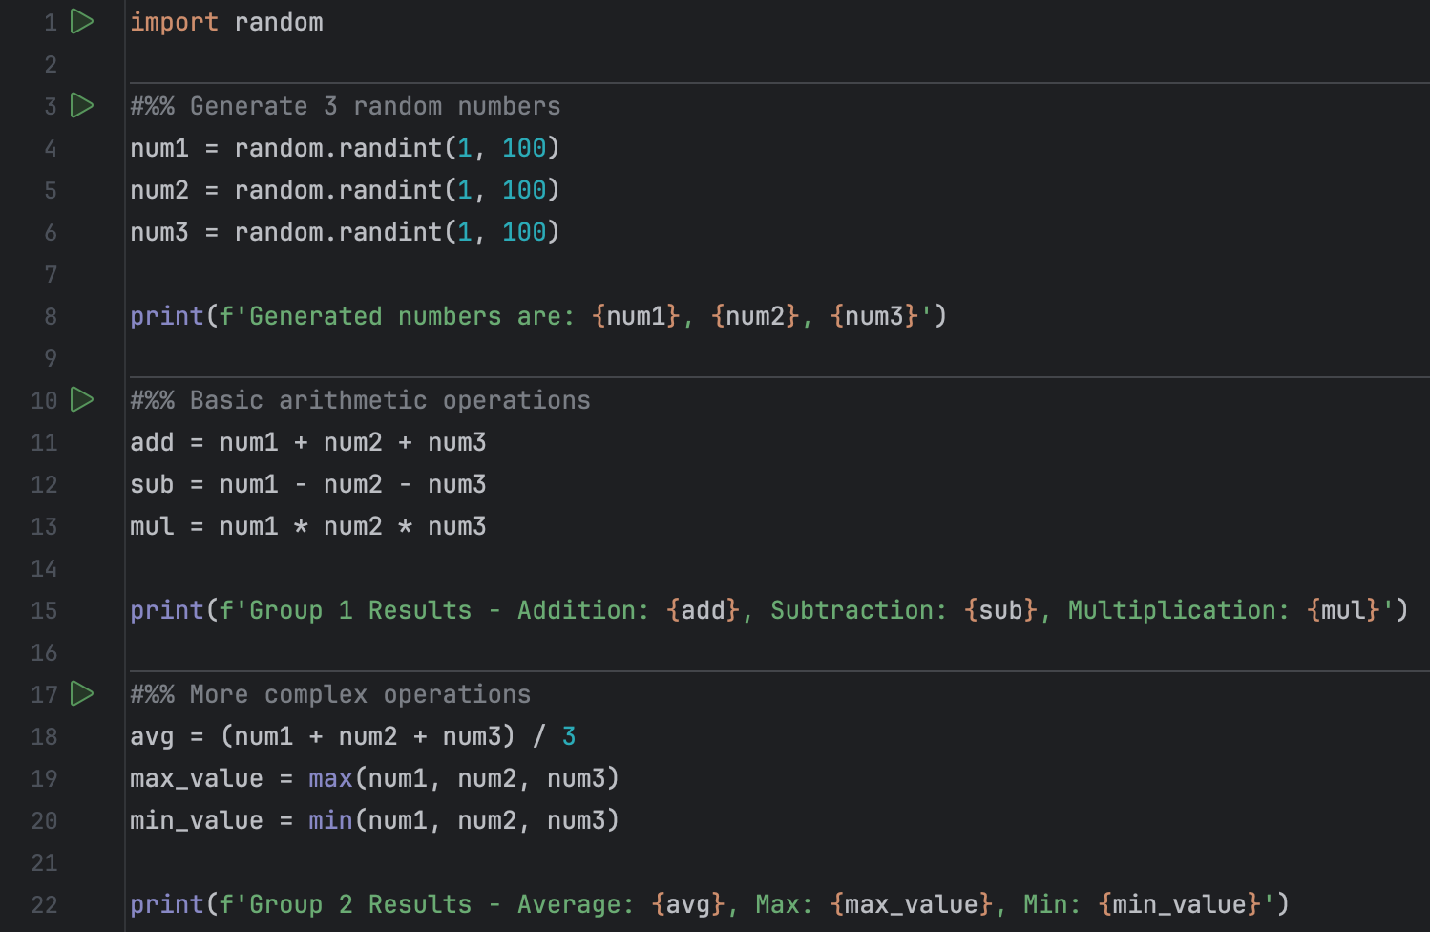Screen dimensions: 1430x932
Task: Click the gutter next to line 11
Action: [x=105, y=442]
